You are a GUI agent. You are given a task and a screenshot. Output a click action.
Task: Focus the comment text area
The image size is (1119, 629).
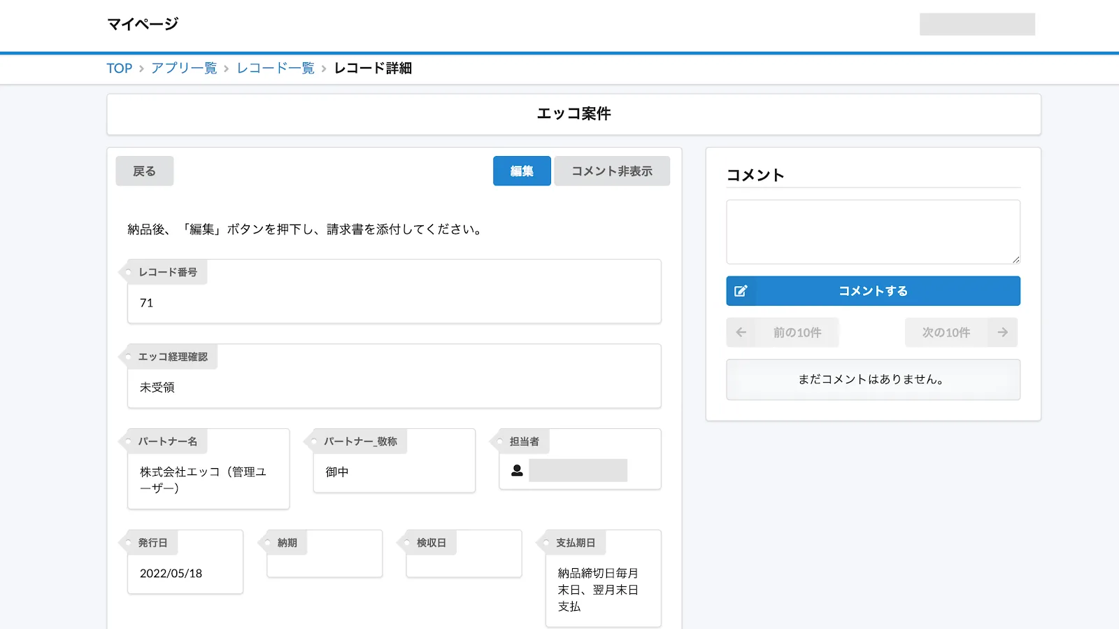coord(873,232)
